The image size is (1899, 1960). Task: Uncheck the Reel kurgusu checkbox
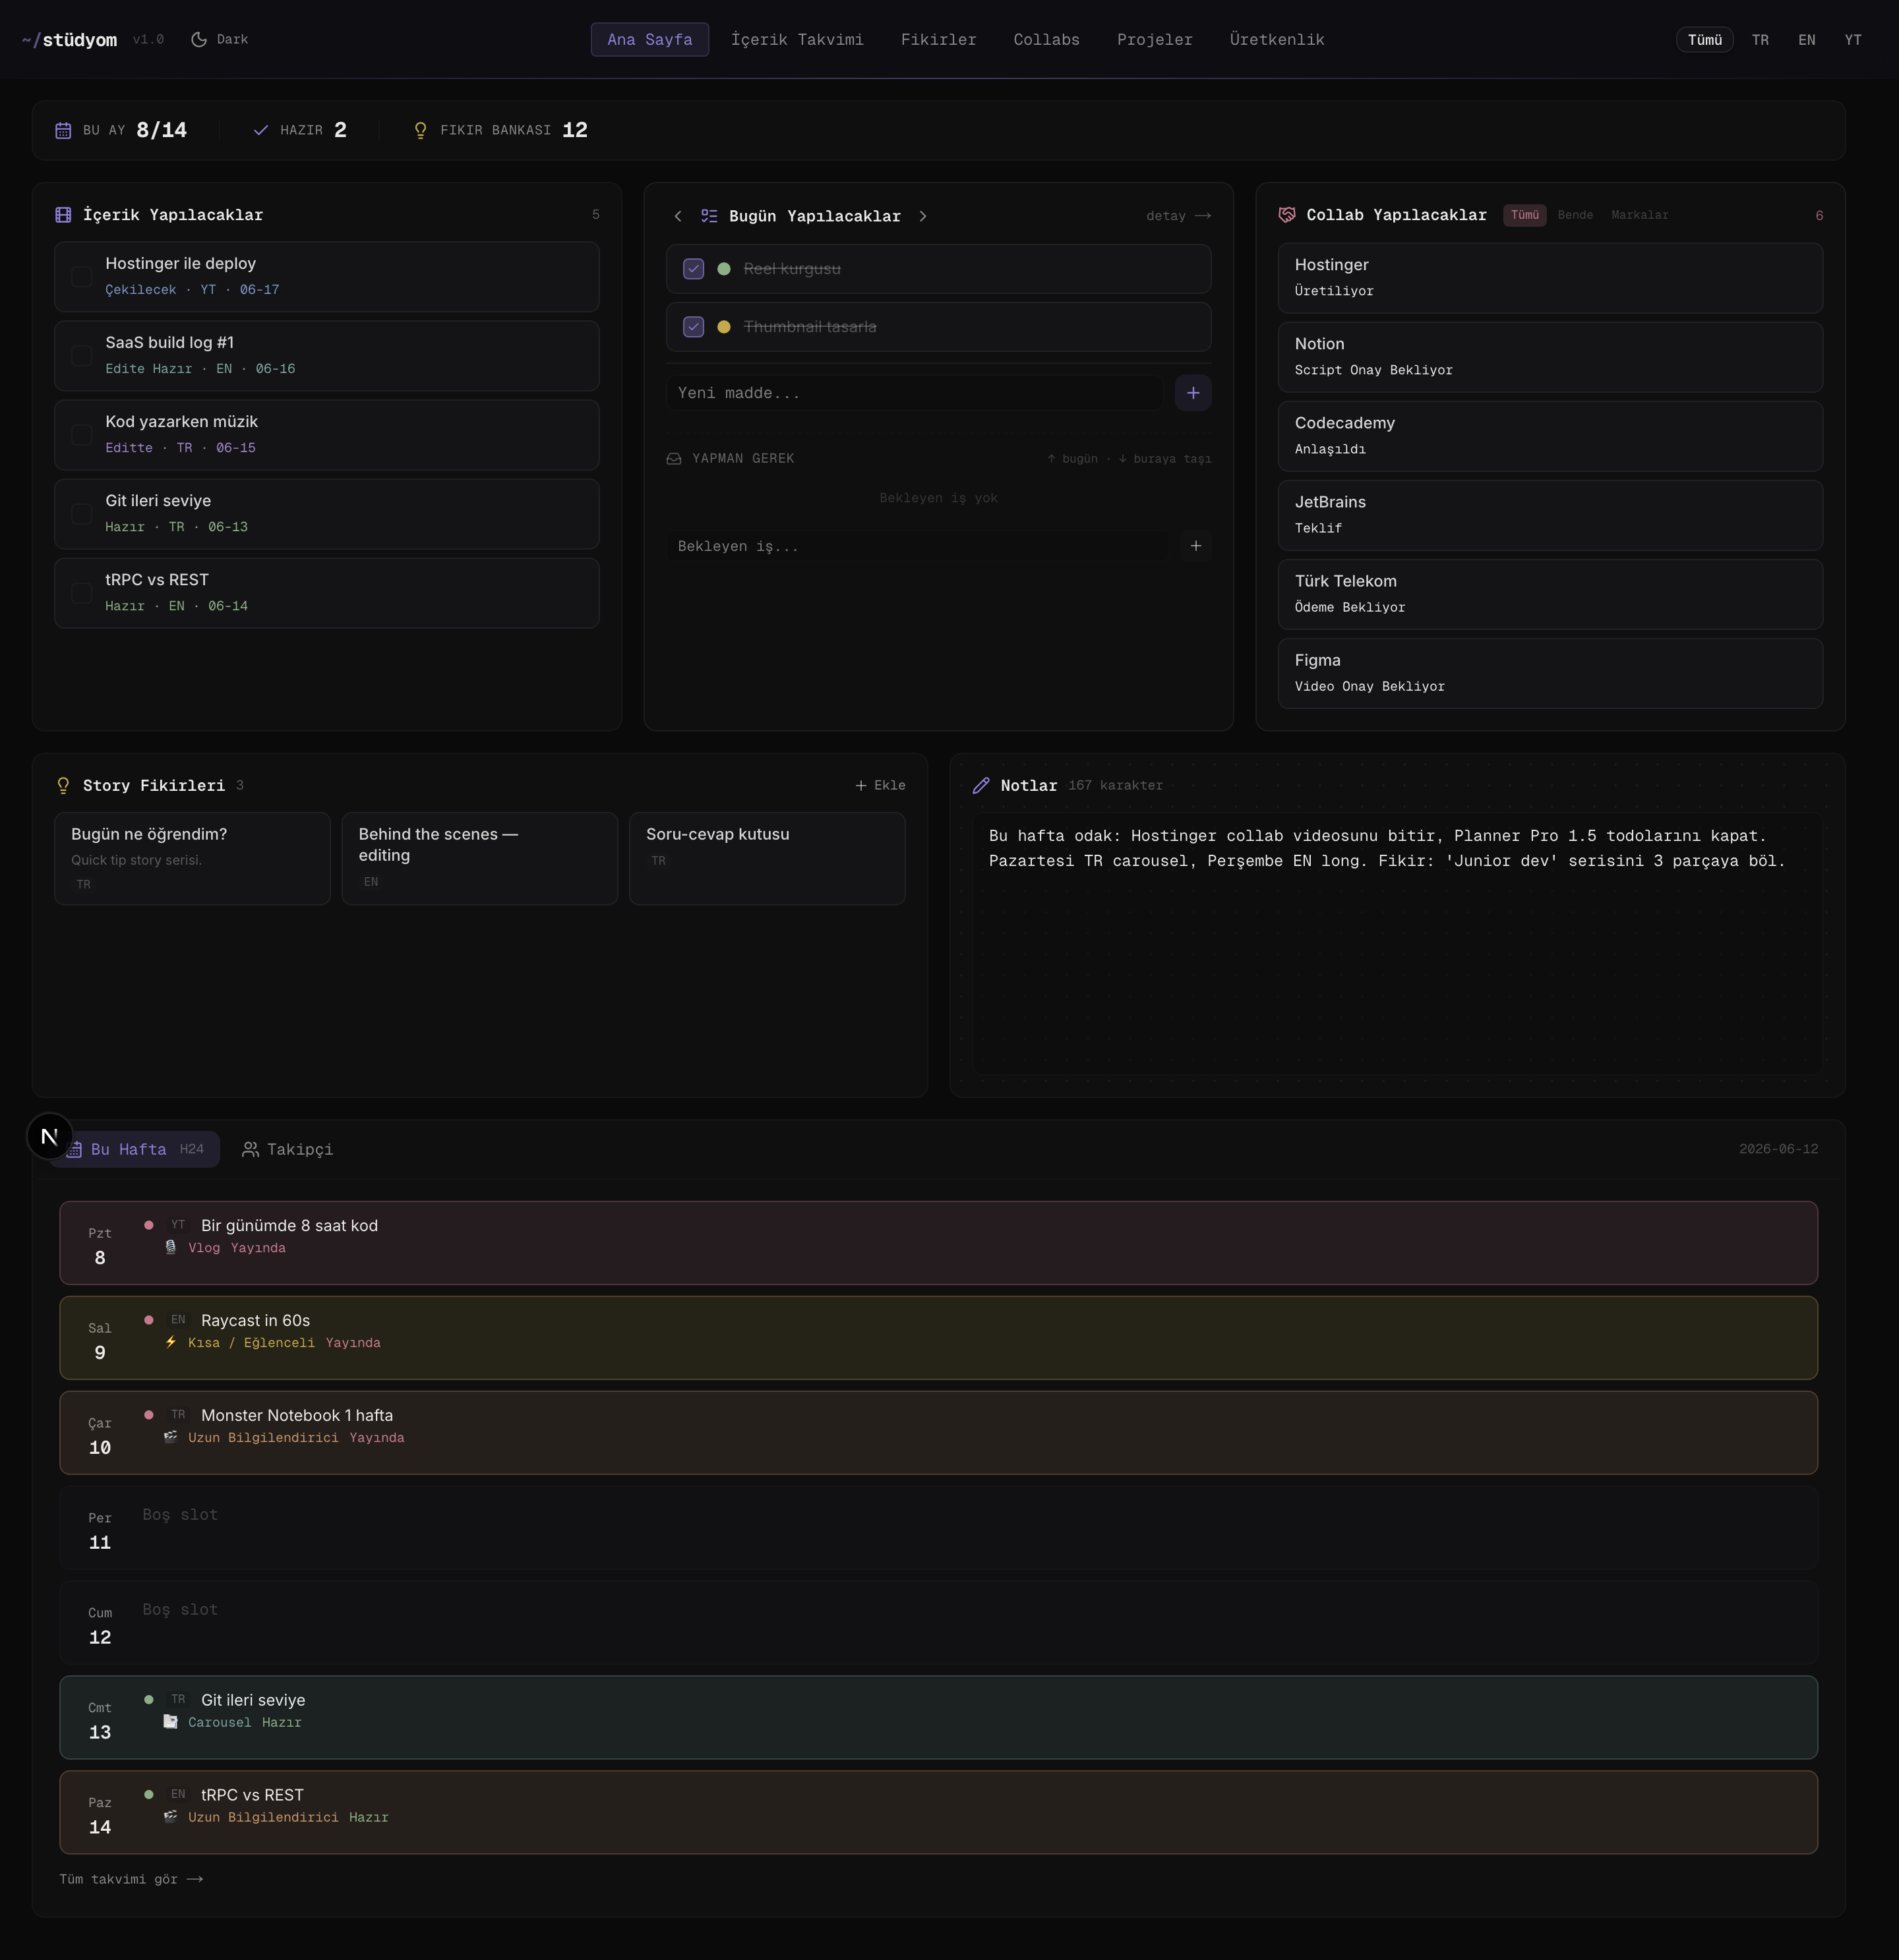(694, 269)
